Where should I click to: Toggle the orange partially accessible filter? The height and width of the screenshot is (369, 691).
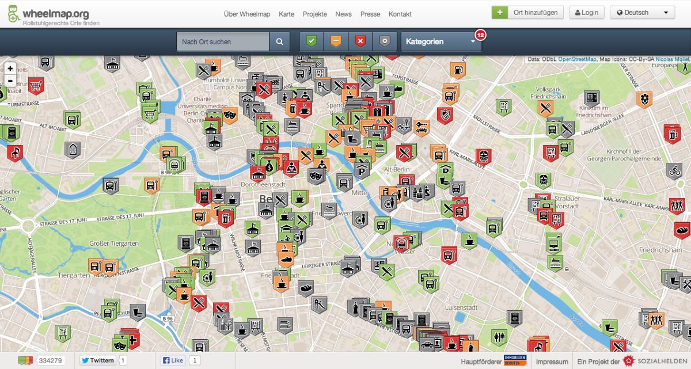[x=336, y=41]
